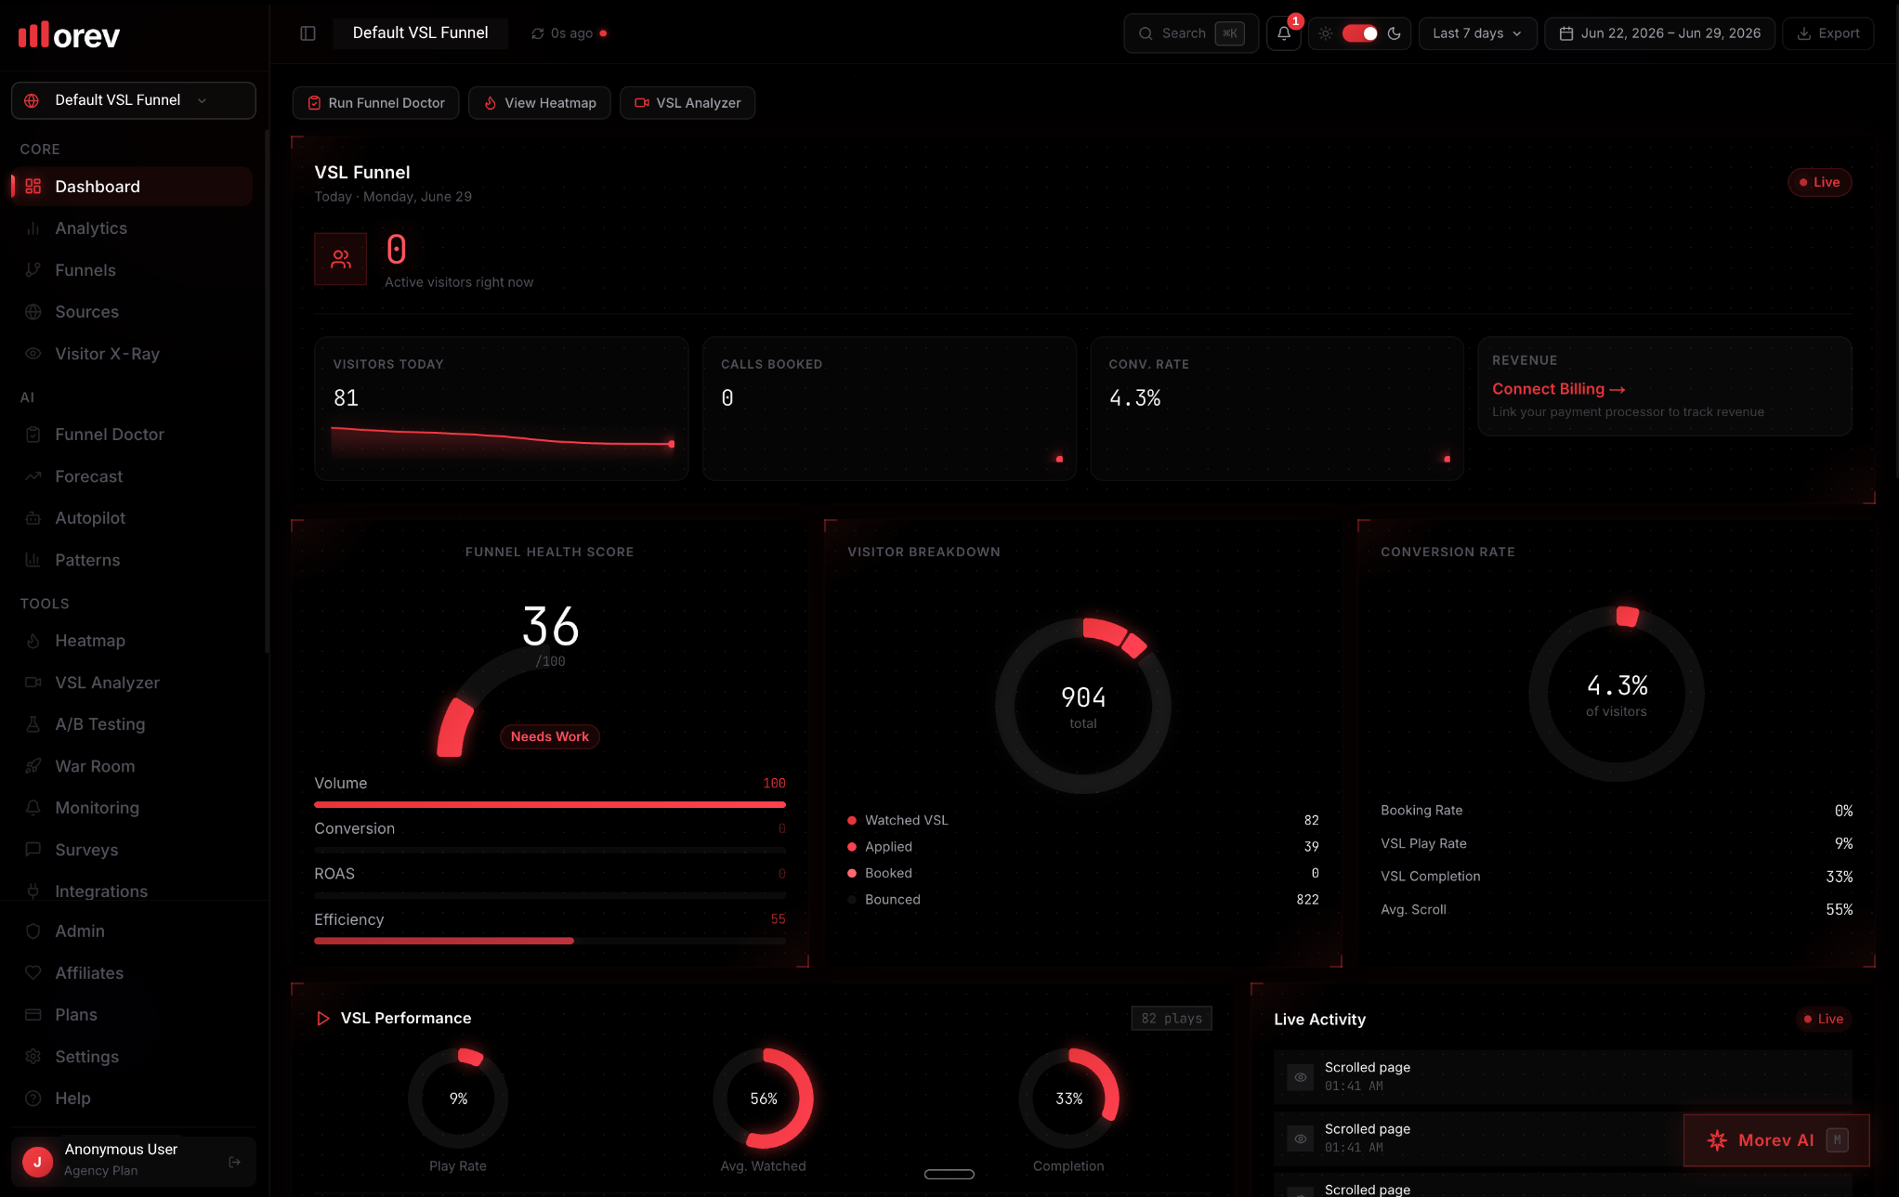Click the Admin shield icon

tap(33, 931)
